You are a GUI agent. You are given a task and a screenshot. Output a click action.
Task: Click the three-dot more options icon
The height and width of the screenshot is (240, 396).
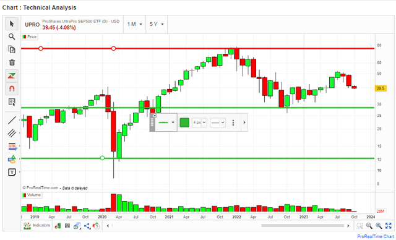233,122
